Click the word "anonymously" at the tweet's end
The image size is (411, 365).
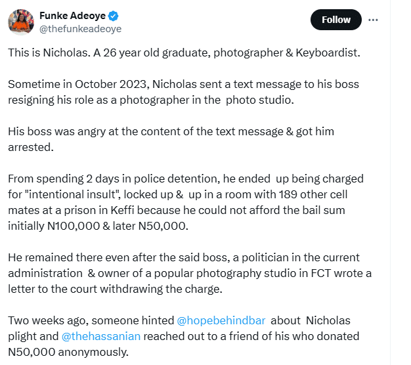tap(95, 353)
